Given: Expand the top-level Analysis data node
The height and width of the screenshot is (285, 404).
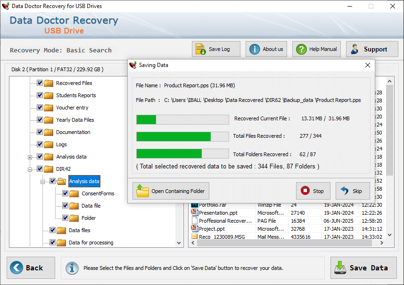Looking at the screenshot, I should 30,157.
